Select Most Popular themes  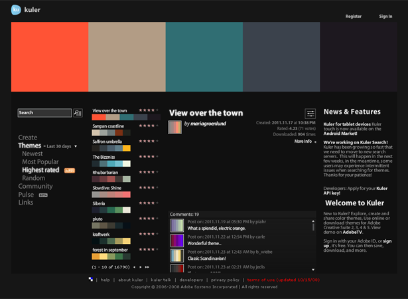40,161
